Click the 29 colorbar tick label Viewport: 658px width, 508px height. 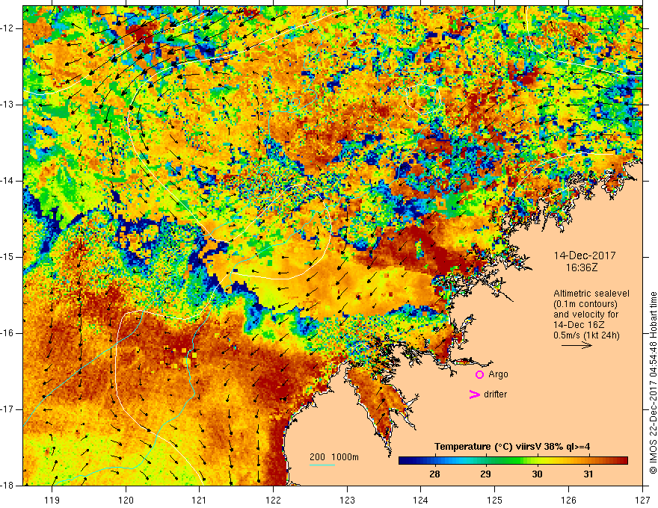(x=485, y=474)
